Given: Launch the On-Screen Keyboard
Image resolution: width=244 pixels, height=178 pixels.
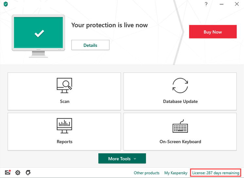Looking at the screenshot, I should pyautogui.click(x=180, y=132).
